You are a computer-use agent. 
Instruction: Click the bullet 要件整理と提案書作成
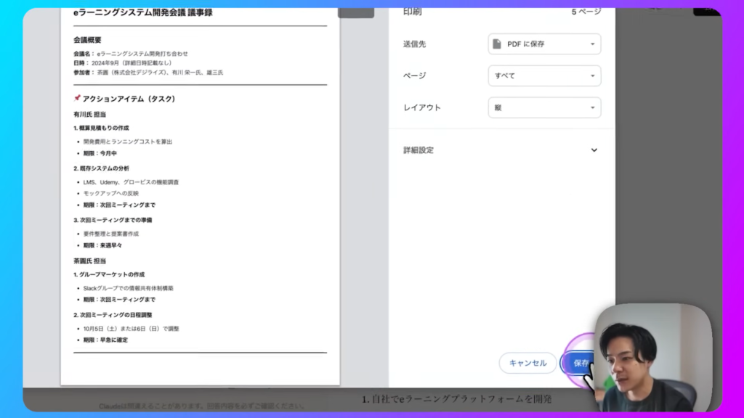tap(111, 234)
